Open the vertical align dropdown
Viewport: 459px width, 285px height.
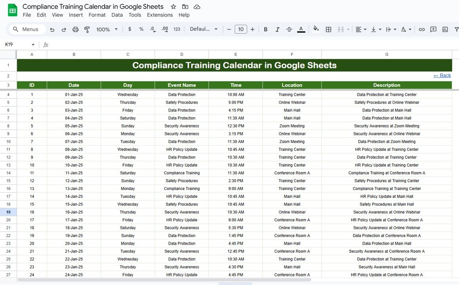click(x=376, y=29)
